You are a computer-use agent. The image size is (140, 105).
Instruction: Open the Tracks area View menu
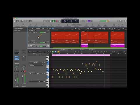coord(43,28)
